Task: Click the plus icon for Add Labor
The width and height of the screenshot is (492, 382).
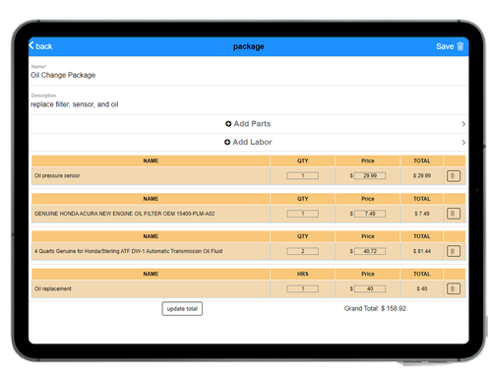Action: 227,142
